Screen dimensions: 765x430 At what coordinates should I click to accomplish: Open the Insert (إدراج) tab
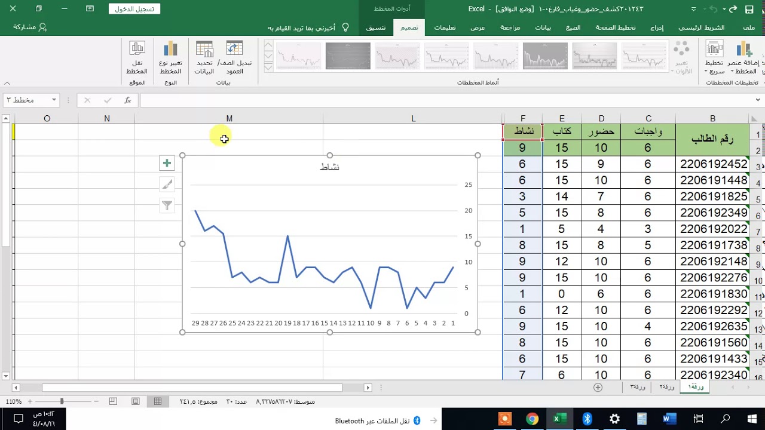[x=657, y=27]
